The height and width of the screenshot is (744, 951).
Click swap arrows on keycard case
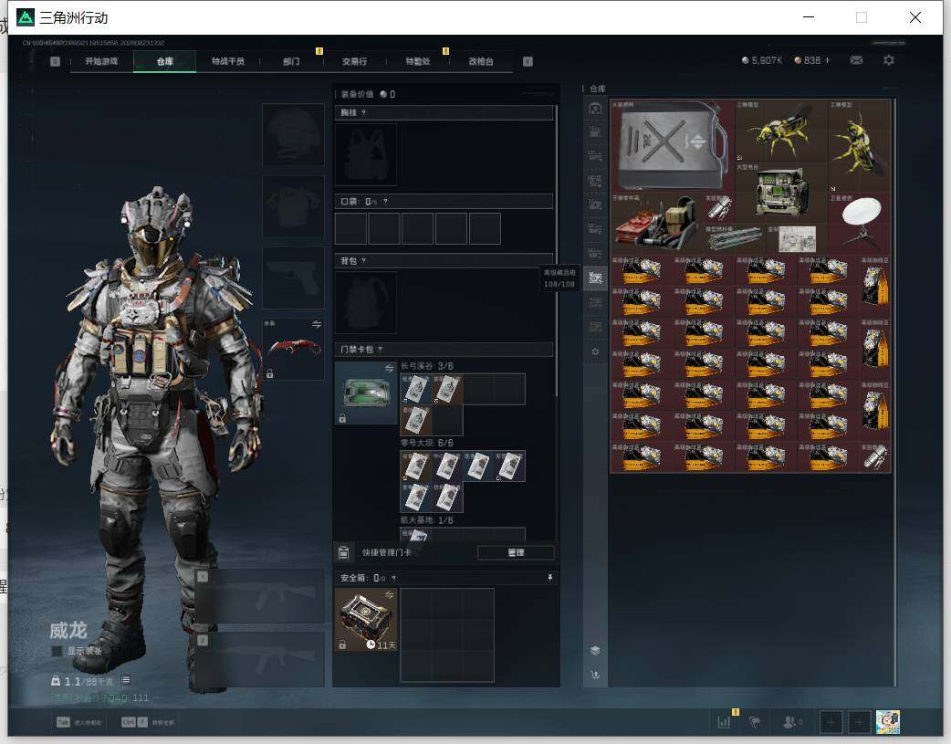389,369
